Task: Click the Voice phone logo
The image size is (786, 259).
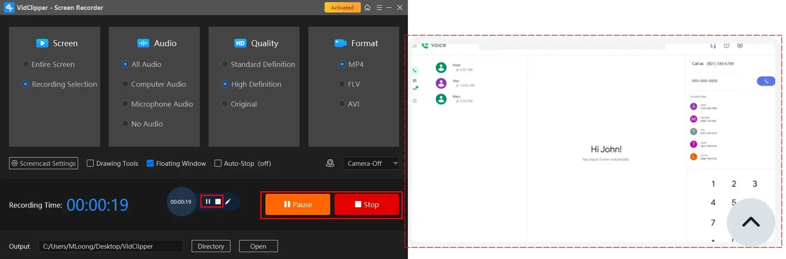Action: click(425, 45)
